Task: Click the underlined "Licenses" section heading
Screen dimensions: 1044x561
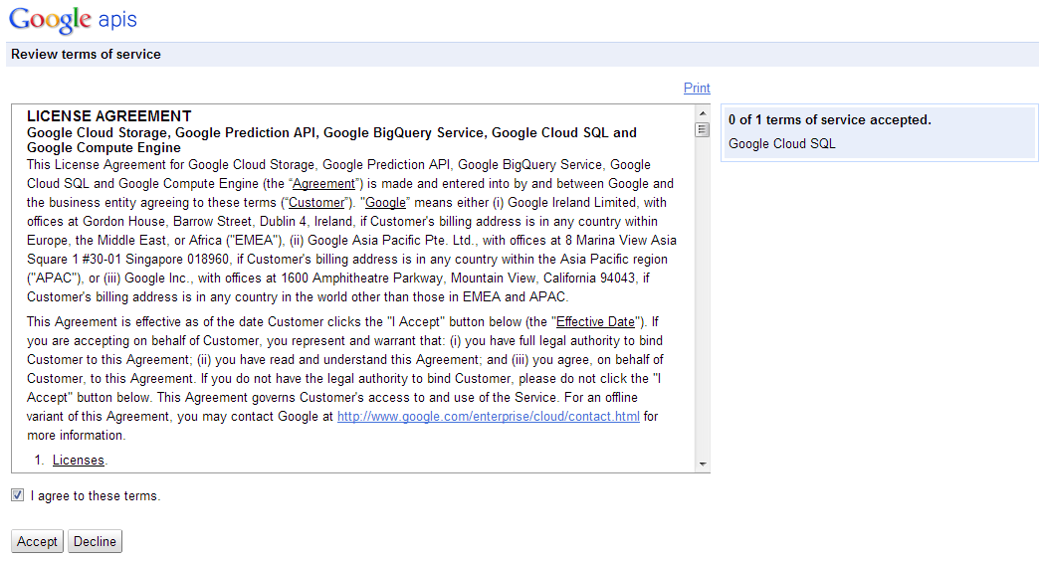Action: tap(79, 460)
